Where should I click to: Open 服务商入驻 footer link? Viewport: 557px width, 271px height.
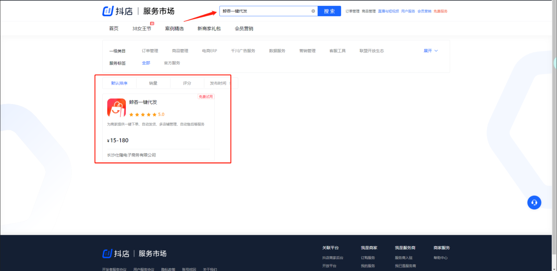[x=404, y=258]
